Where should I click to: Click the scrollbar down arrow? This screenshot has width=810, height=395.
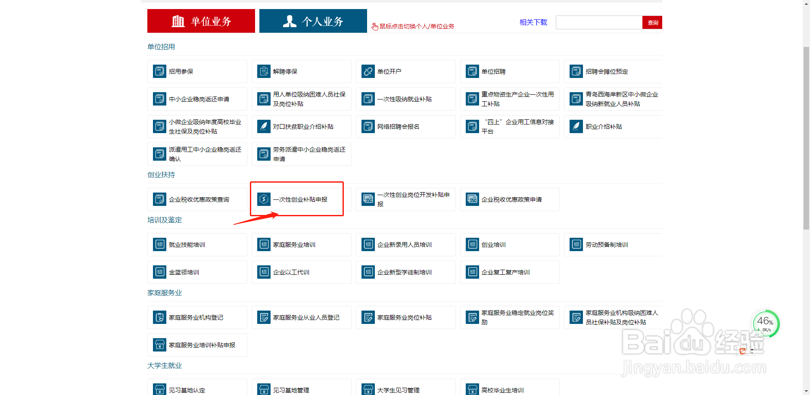coord(806,391)
